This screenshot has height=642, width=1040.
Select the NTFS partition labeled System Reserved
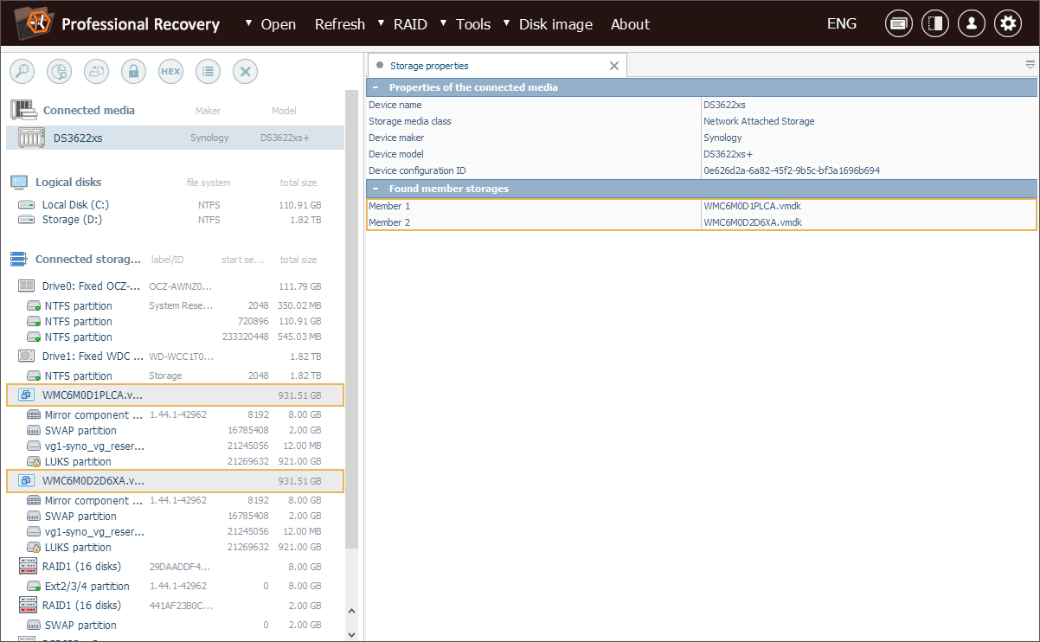[x=175, y=305]
